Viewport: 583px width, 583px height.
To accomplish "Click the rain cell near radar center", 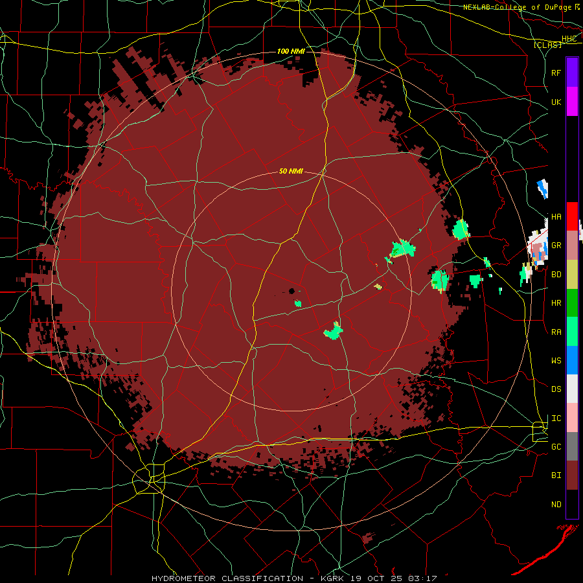I will point(298,303).
